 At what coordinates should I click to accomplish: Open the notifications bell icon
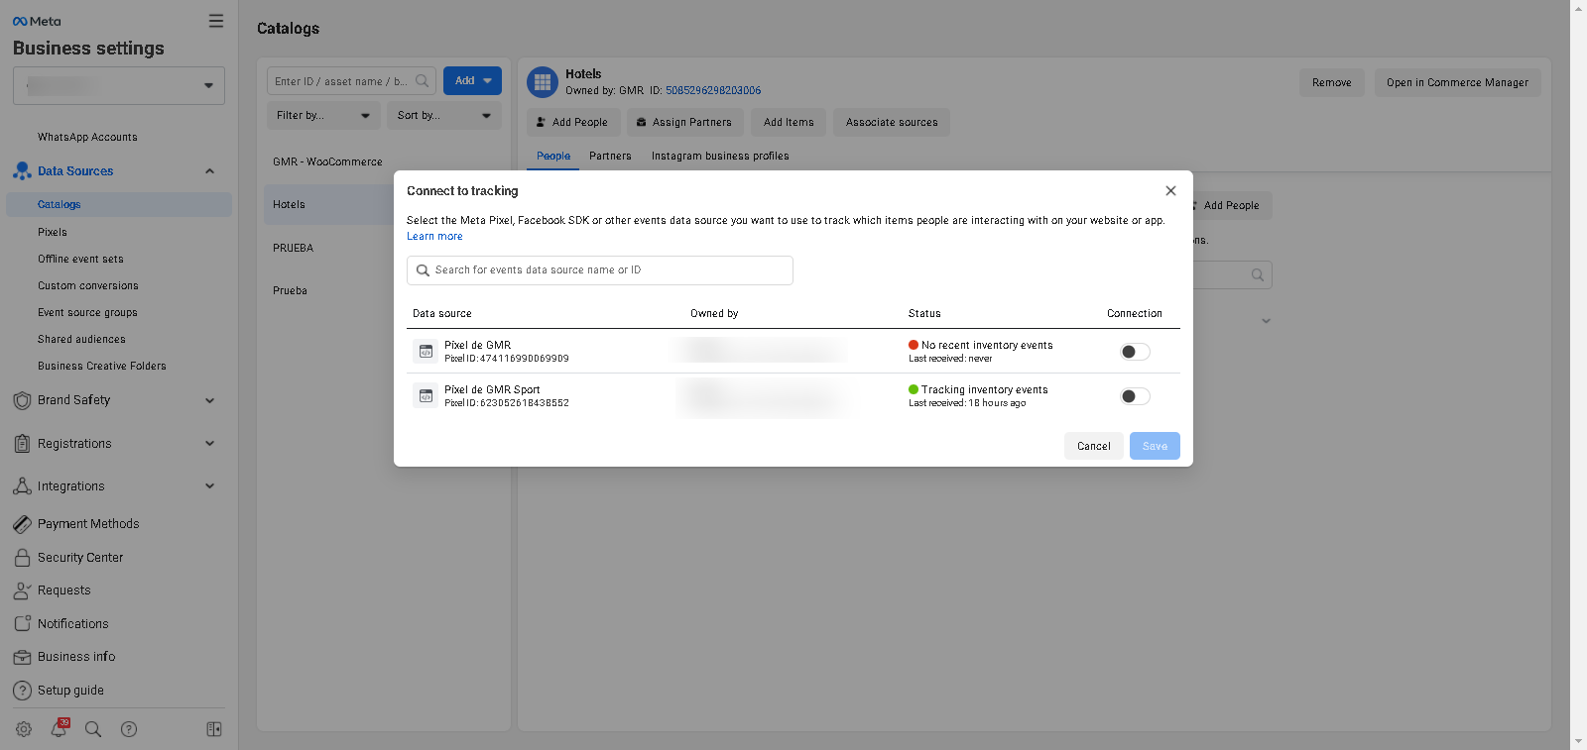point(60,728)
